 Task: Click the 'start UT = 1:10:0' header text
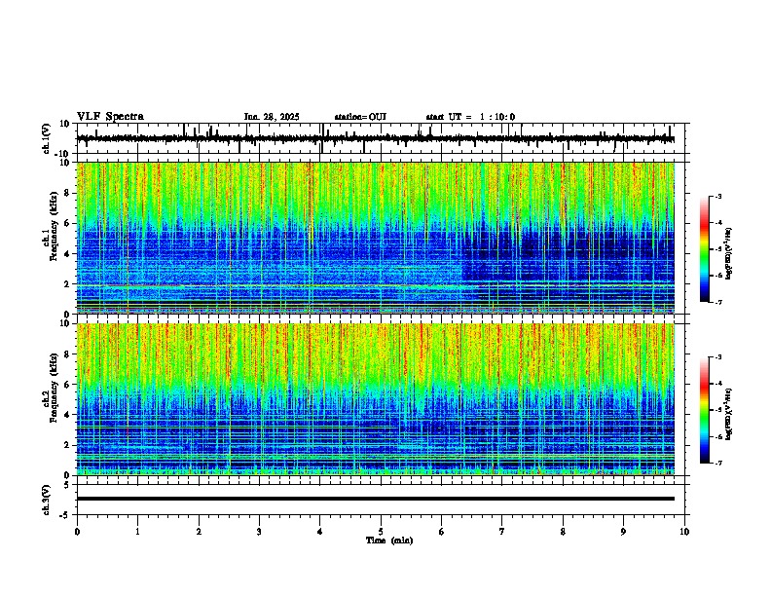click(470, 117)
